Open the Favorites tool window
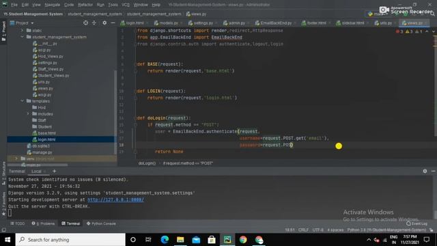Viewport: 437px width, 246px height. pyautogui.click(x=3, y=204)
